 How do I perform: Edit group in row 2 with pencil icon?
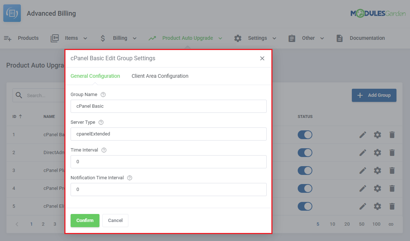tap(363, 153)
